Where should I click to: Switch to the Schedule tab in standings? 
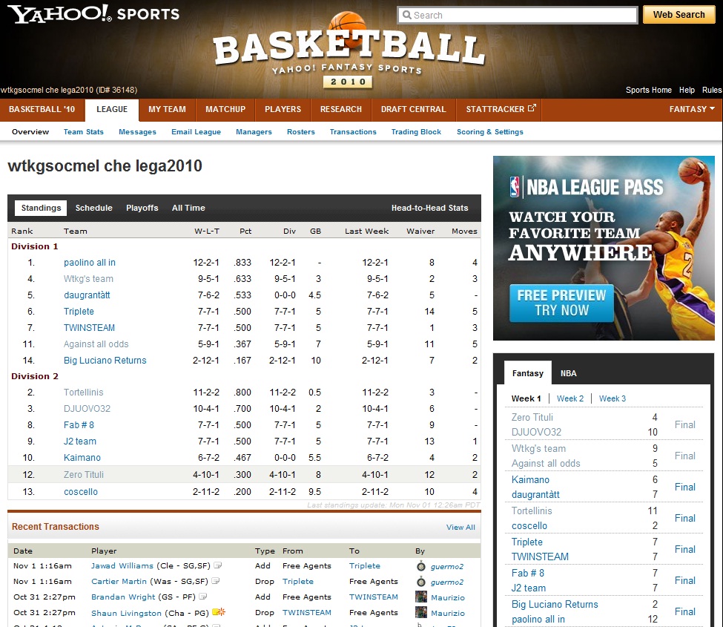pyautogui.click(x=93, y=208)
